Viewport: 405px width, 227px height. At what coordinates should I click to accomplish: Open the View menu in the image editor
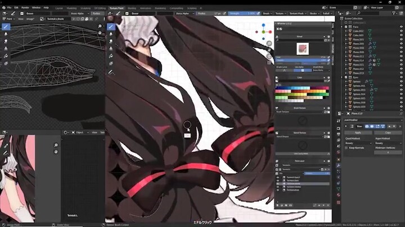(x=21, y=19)
